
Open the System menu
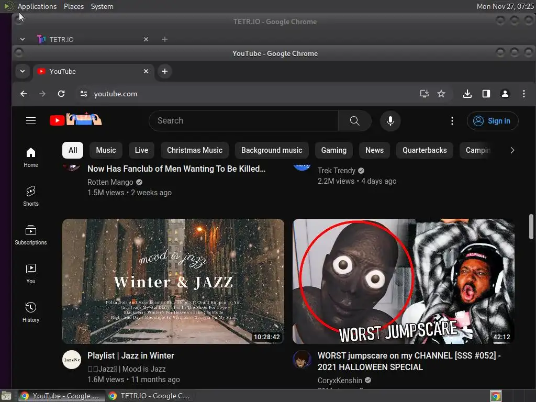pyautogui.click(x=102, y=6)
